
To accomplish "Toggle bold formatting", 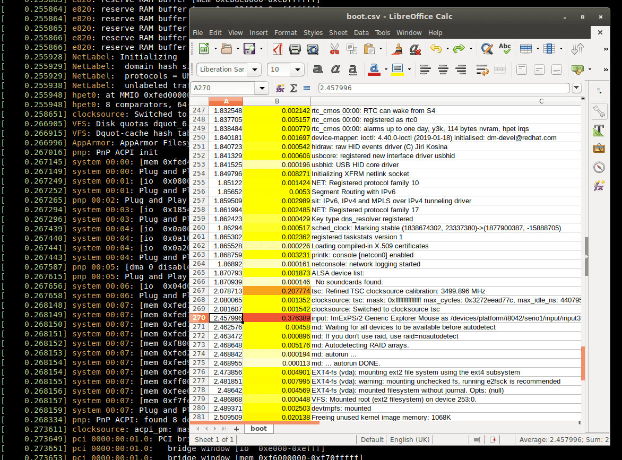I will [x=317, y=70].
